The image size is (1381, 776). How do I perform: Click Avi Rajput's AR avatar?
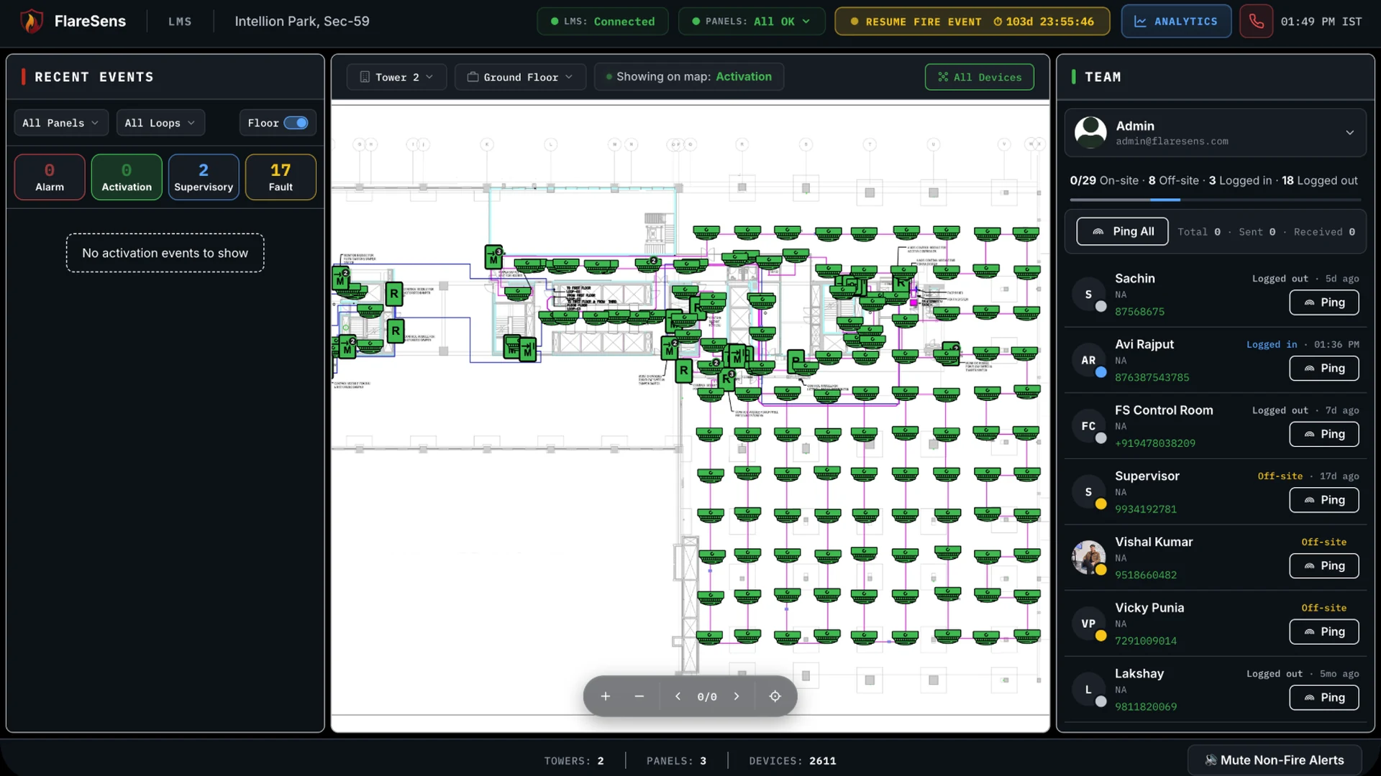tap(1088, 361)
